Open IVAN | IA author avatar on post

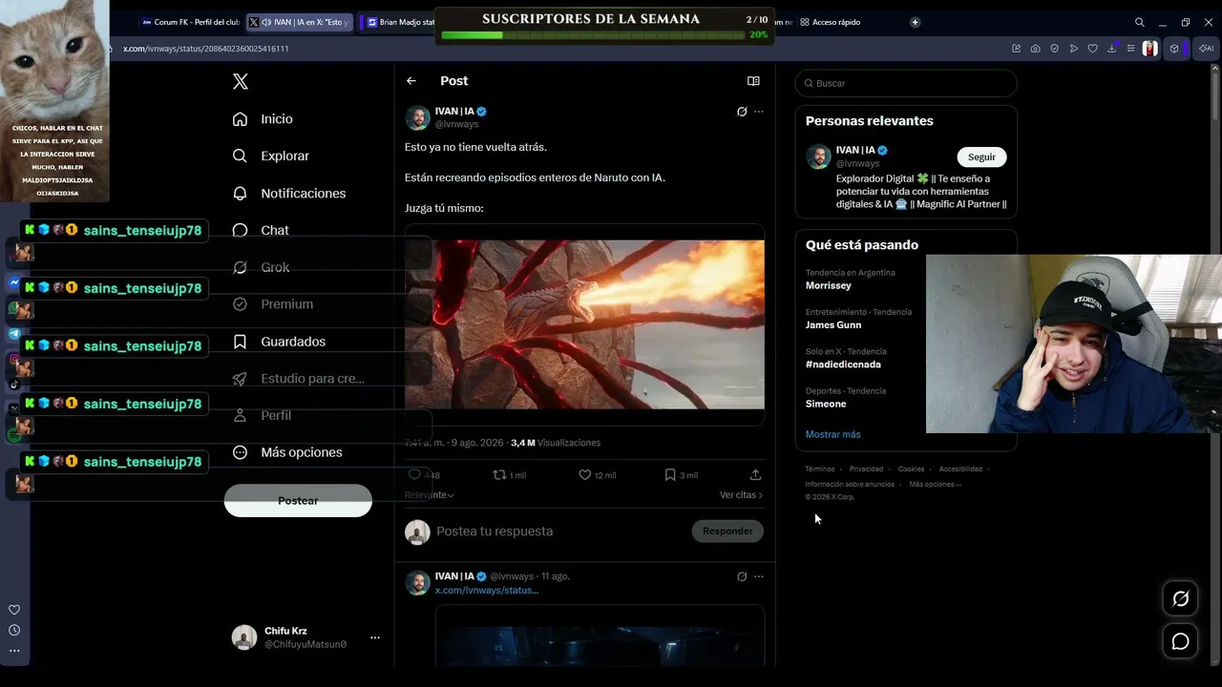[417, 117]
